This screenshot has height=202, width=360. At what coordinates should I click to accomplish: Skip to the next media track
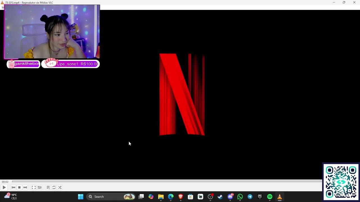(x=25, y=187)
